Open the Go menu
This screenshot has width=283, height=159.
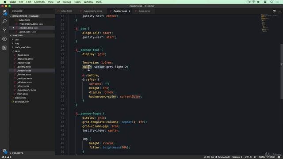pyautogui.click(x=58, y=2)
